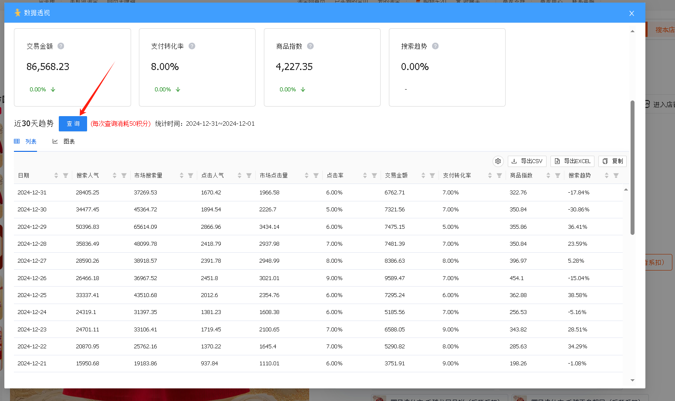The width and height of the screenshot is (675, 401).
Task: Select the 2024-12-31 date cell
Action: 32,193
